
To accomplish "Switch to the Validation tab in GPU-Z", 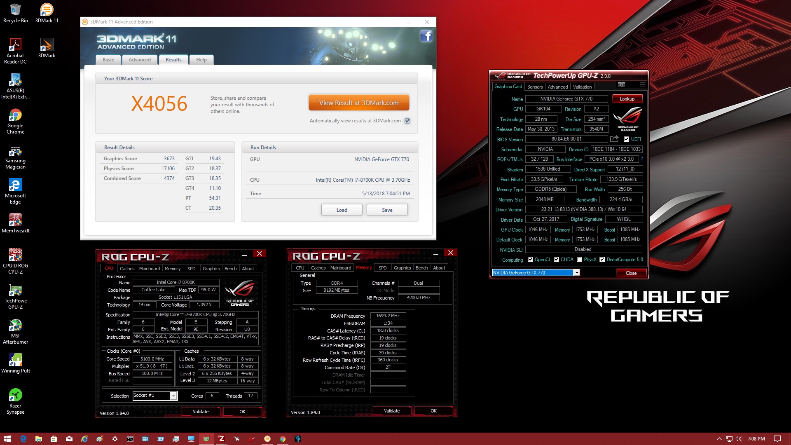I will click(x=582, y=87).
